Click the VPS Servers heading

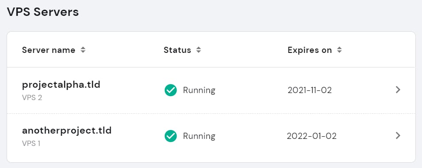coord(43,12)
